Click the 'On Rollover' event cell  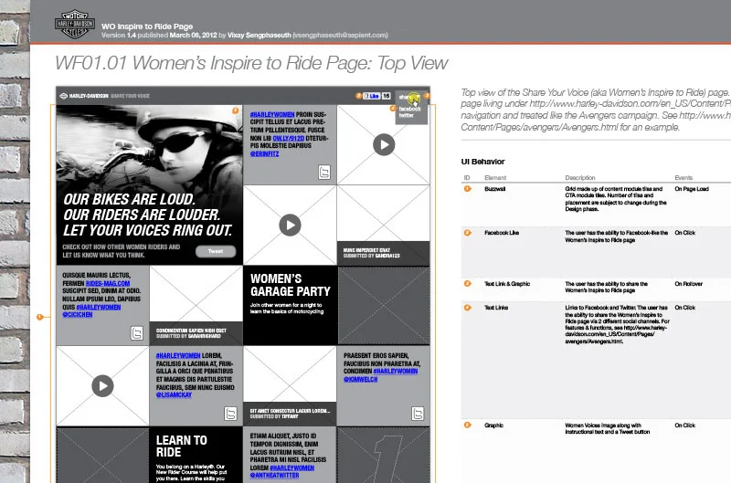pos(688,284)
